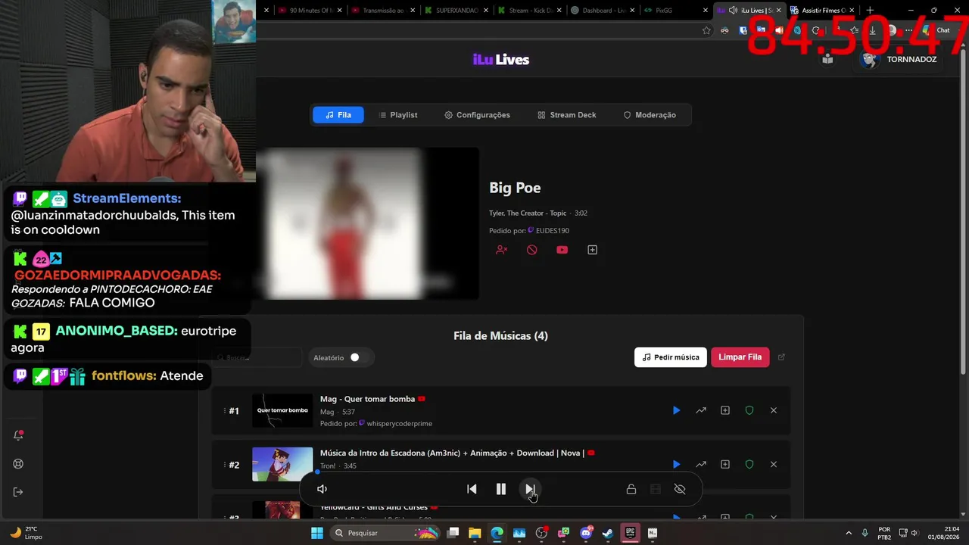Screen dimensions: 969x545
Task: Skip to the next track
Action: (x=530, y=489)
